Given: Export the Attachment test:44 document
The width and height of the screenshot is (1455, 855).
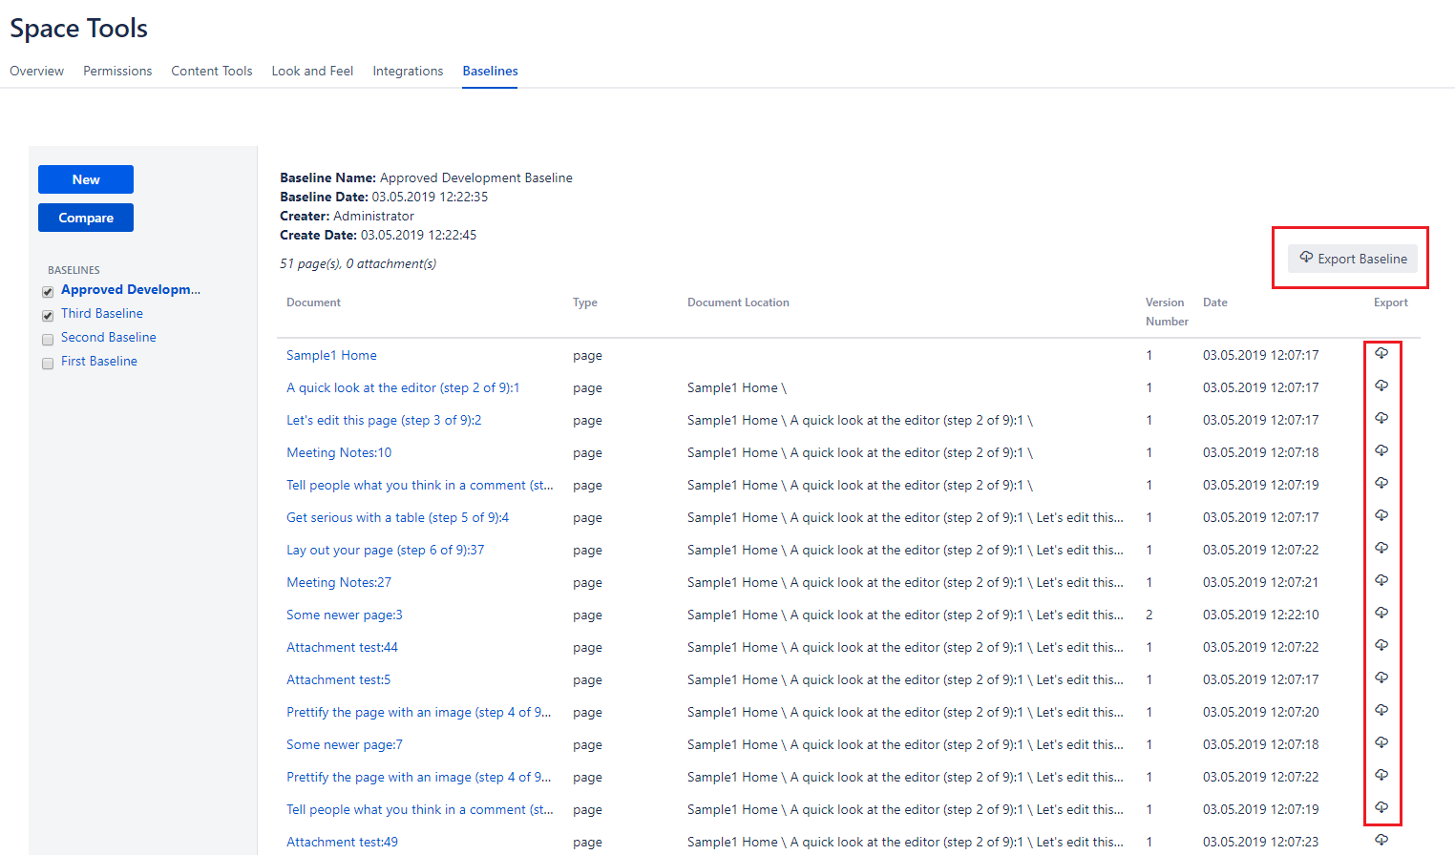Looking at the screenshot, I should [1381, 646].
